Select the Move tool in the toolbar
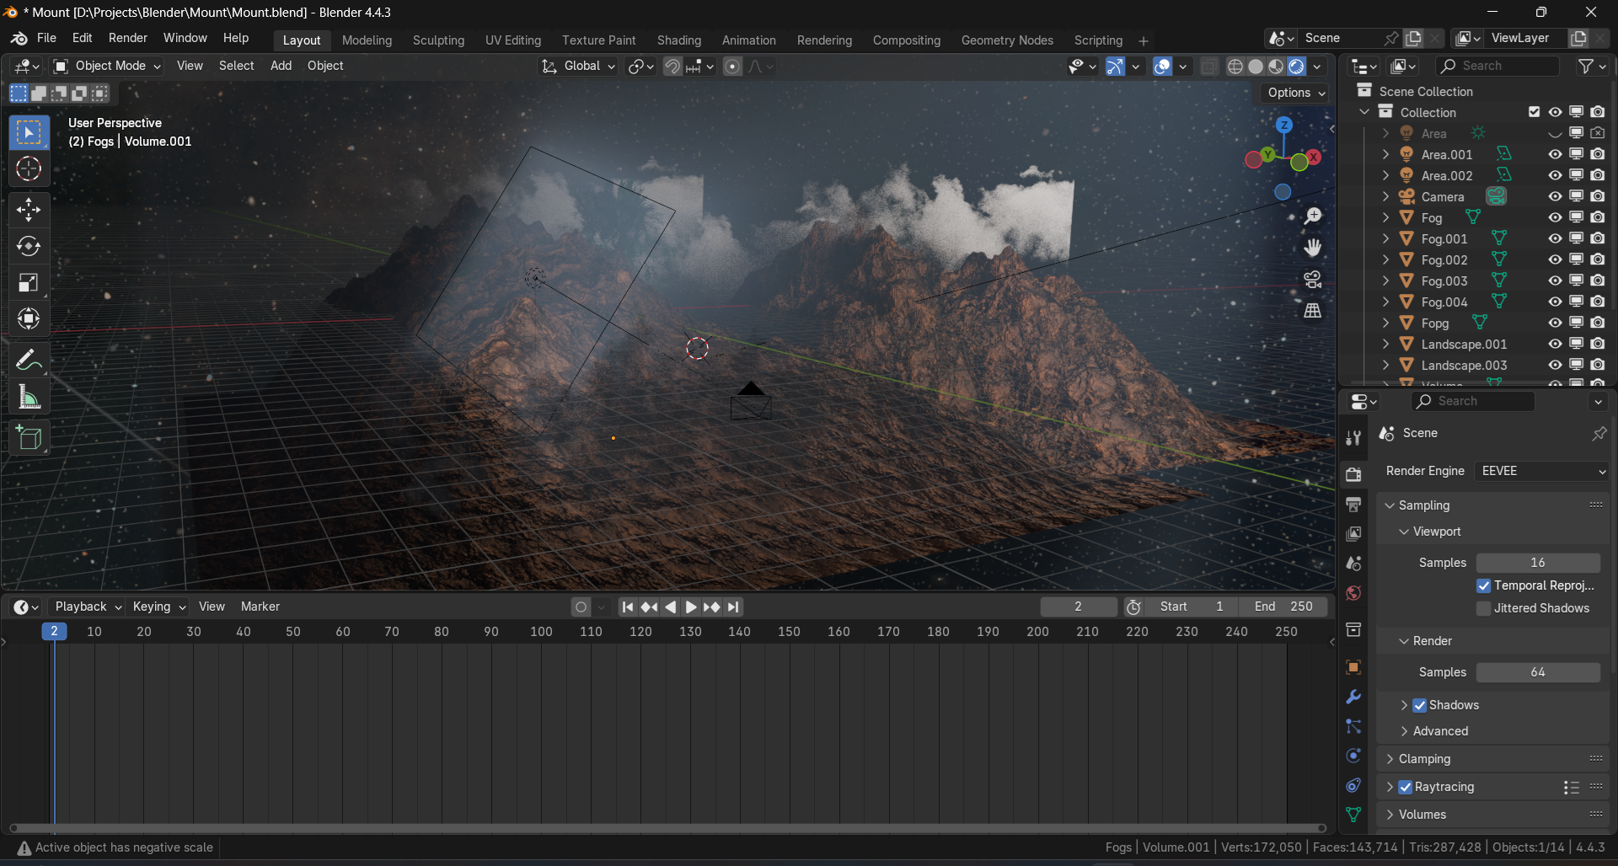1618x866 pixels. [x=29, y=209]
